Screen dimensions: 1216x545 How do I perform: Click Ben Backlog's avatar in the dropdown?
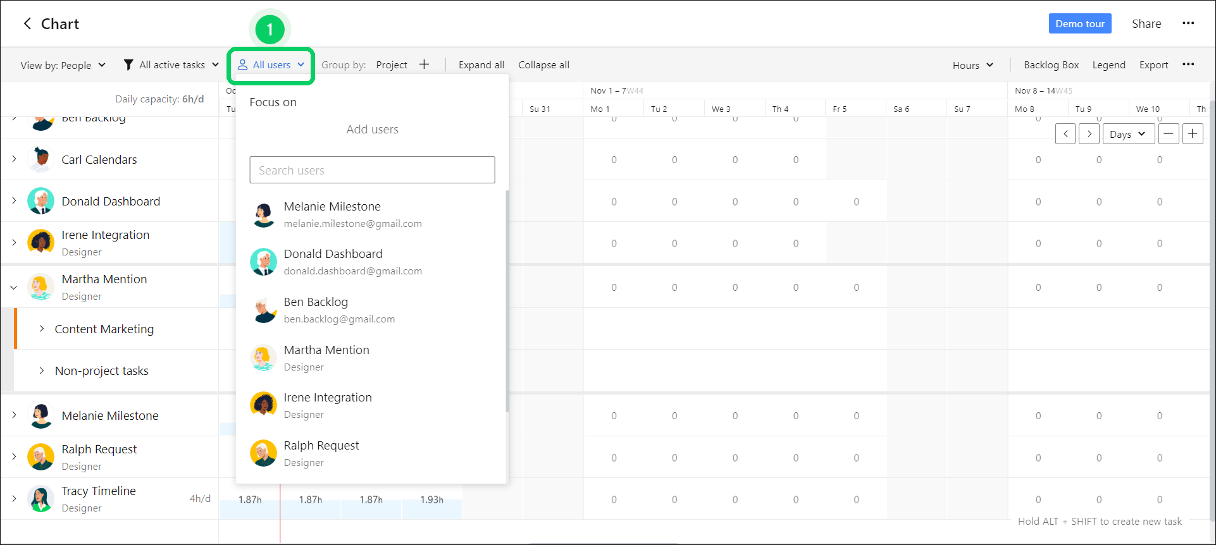click(263, 310)
